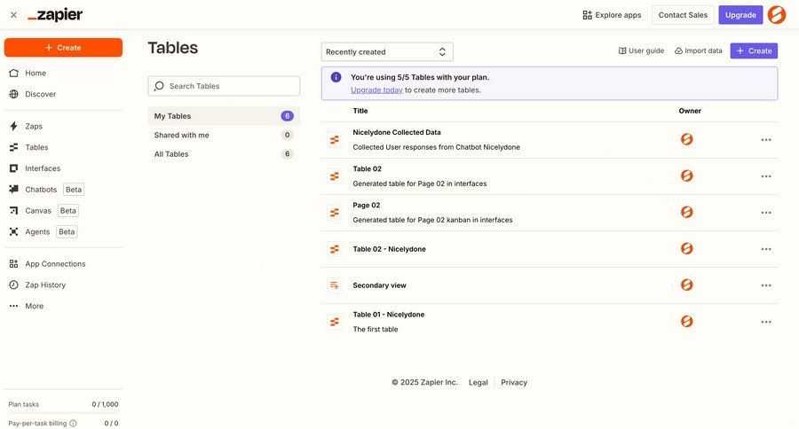Click the Contact Sales button
799x429 pixels.
click(x=683, y=15)
